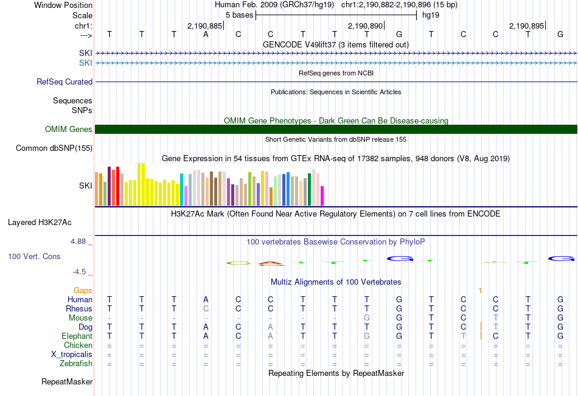Select the dark green OMIM gene bar
The image size is (578, 396).
[x=336, y=129]
